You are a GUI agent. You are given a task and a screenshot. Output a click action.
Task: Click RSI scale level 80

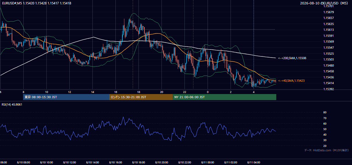point(325,112)
